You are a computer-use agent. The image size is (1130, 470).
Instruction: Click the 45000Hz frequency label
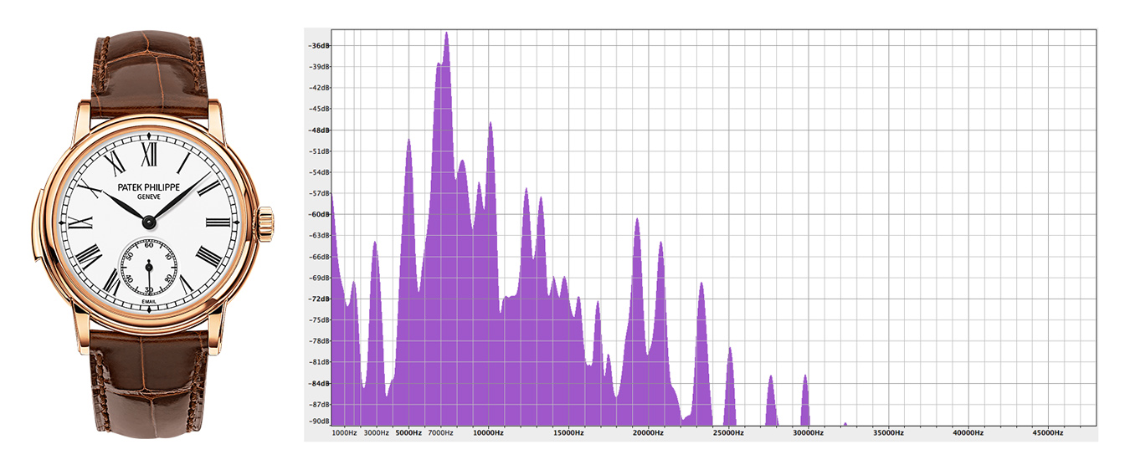(x=1049, y=433)
